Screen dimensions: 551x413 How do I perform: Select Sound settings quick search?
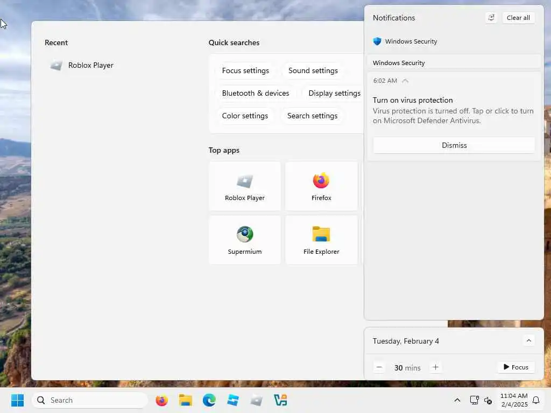[313, 70]
